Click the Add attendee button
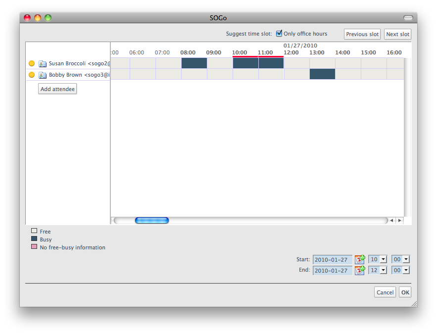The width and height of the screenshot is (437, 334). [x=57, y=89]
